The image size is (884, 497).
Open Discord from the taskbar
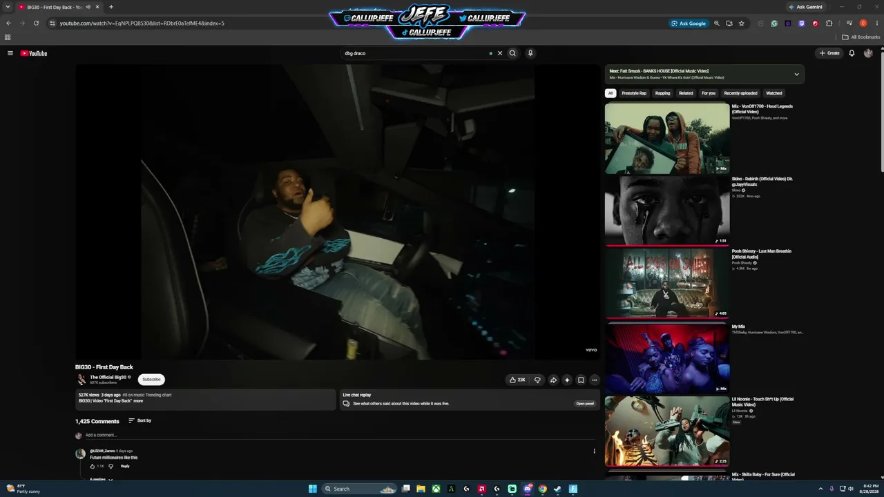(x=528, y=489)
